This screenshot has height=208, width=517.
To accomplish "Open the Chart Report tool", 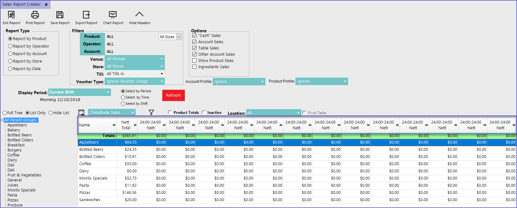I will coord(113,15).
